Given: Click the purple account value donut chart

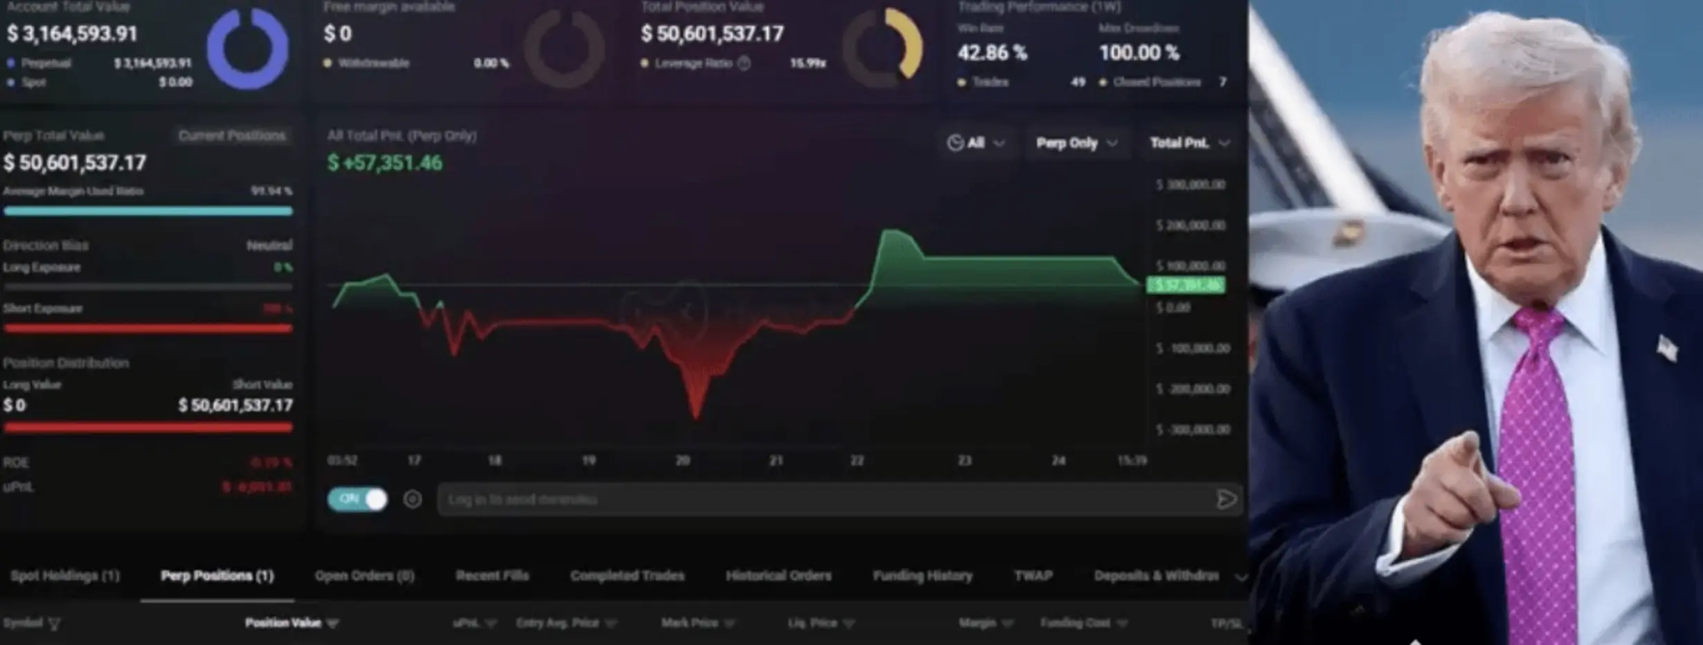Looking at the screenshot, I should coord(248,48).
